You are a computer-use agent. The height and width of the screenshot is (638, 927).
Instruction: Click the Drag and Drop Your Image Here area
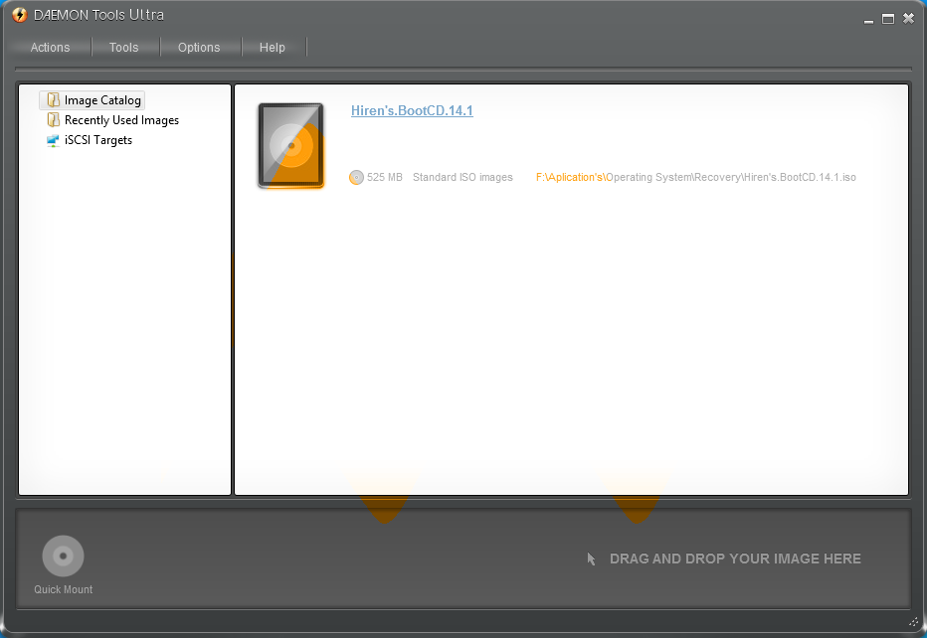[x=735, y=558]
